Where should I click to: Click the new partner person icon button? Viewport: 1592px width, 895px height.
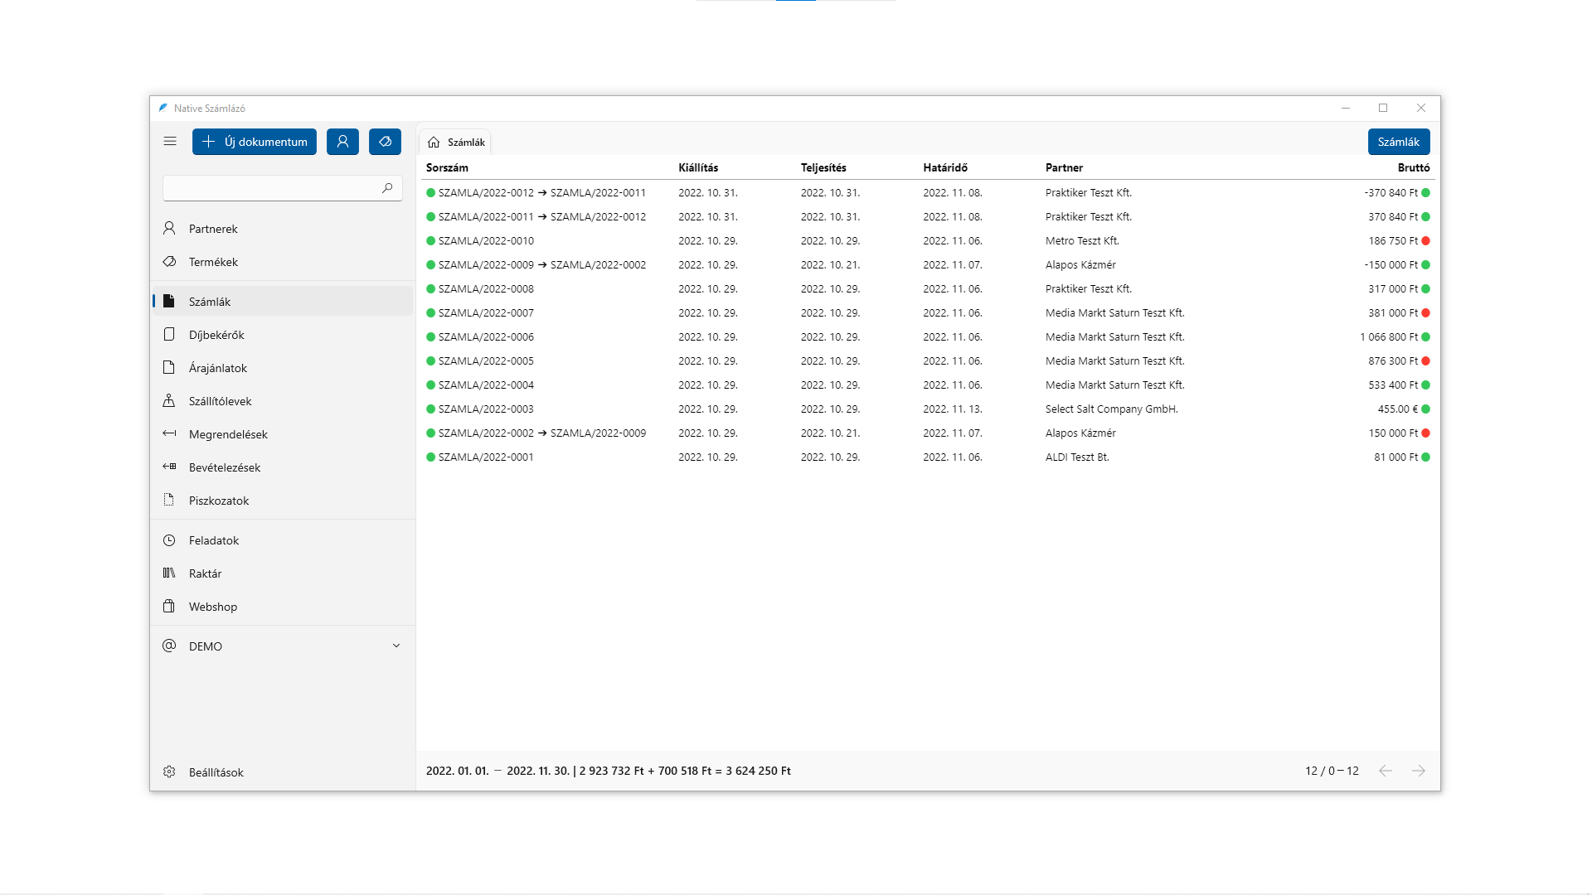(x=342, y=142)
